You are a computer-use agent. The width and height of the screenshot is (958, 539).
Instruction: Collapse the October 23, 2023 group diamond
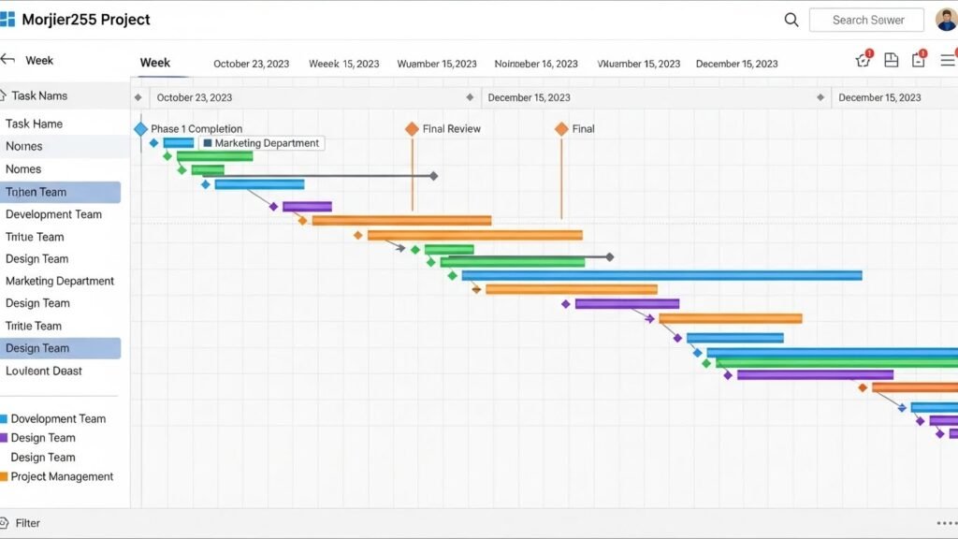coord(138,96)
